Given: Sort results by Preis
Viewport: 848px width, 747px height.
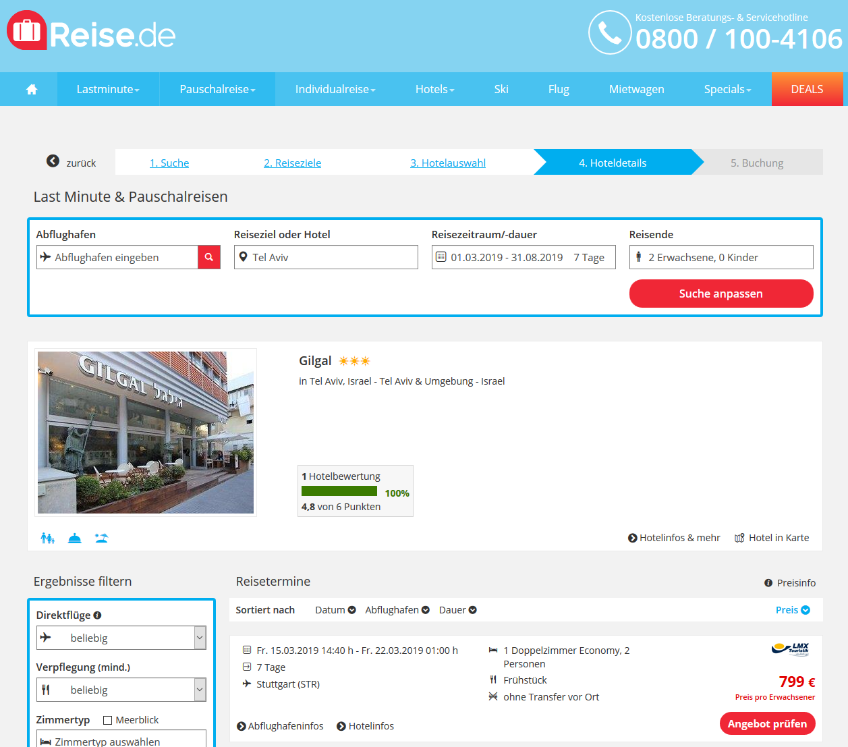Looking at the screenshot, I should tap(793, 610).
